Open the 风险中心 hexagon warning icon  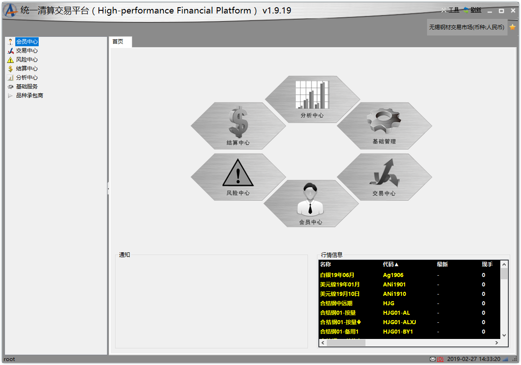click(x=238, y=177)
